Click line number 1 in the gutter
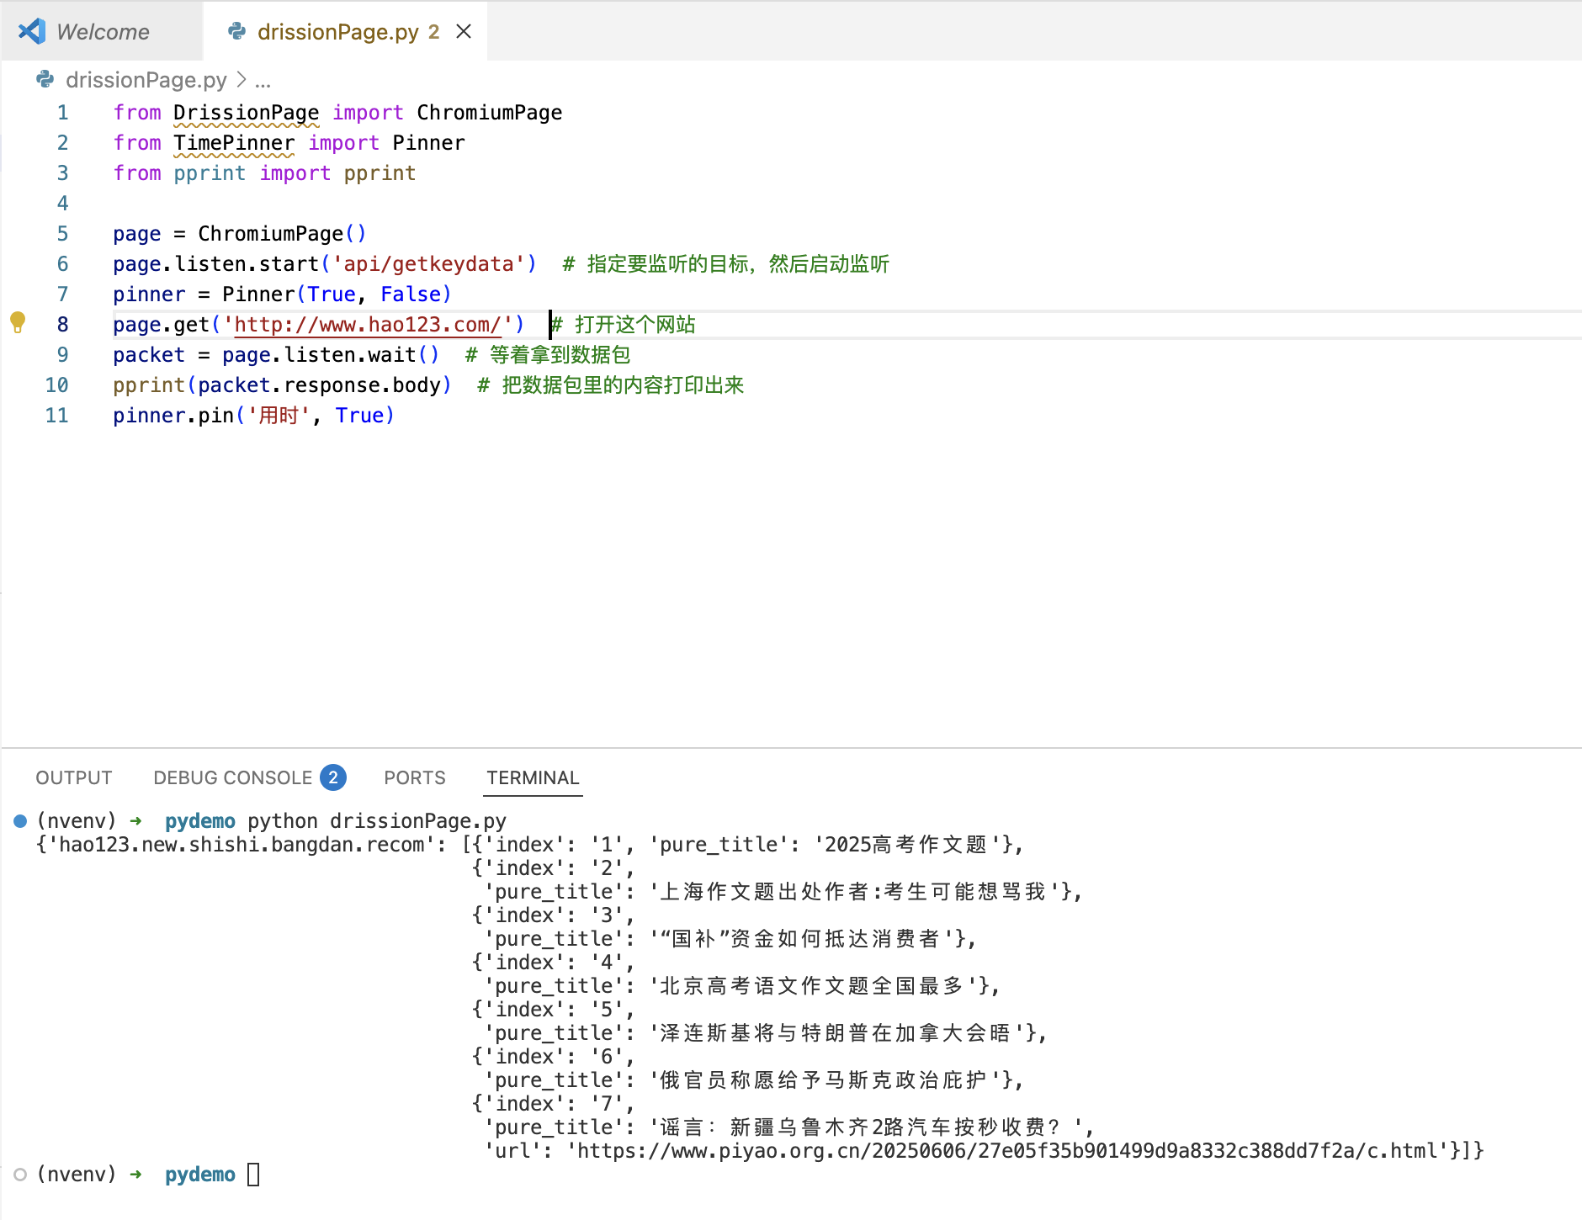The width and height of the screenshot is (1582, 1220). click(x=62, y=113)
